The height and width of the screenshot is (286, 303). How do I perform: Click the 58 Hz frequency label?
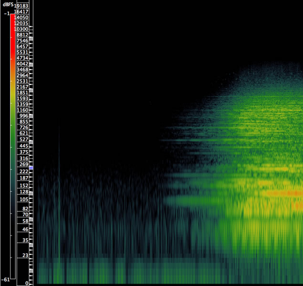click(x=24, y=221)
